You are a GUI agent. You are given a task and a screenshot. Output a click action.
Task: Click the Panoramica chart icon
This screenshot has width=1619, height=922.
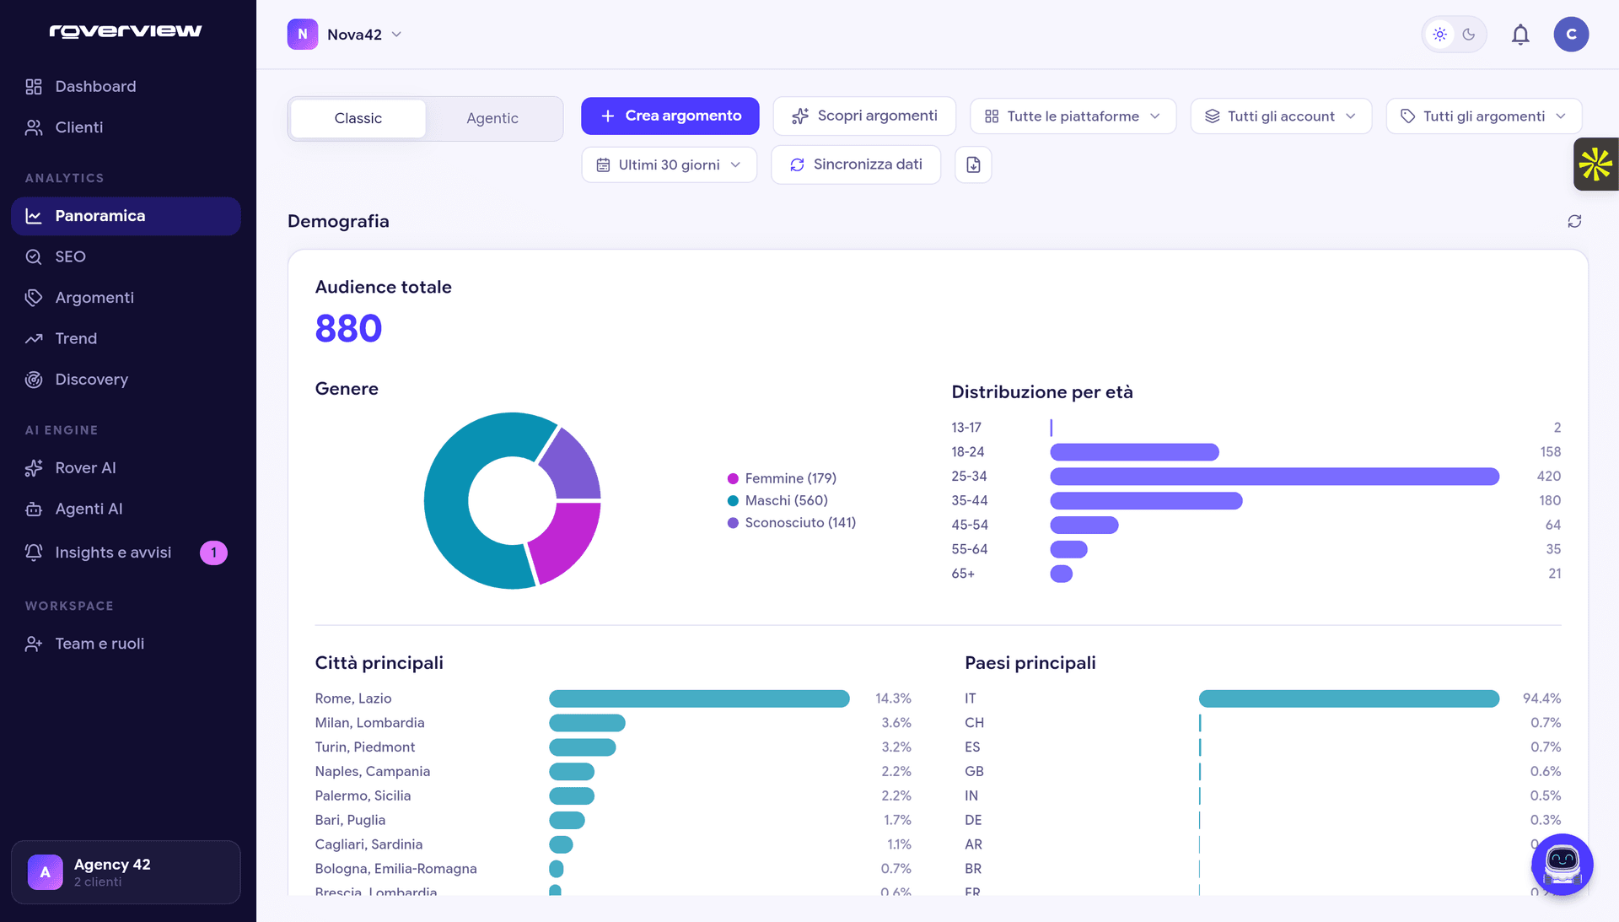[34, 216]
